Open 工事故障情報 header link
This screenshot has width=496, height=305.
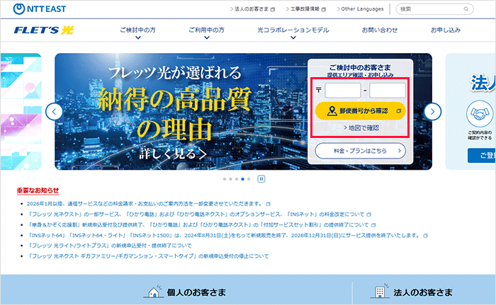click(x=306, y=9)
